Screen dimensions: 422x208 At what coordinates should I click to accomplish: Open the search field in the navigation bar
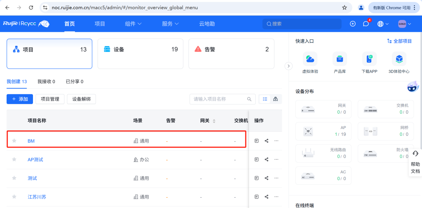coord(301,24)
